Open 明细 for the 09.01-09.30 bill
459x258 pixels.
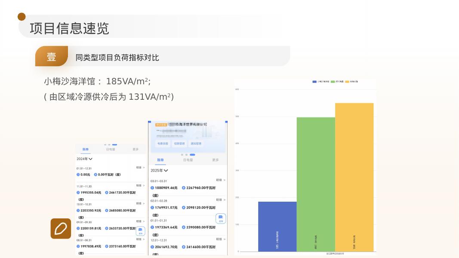140,221
